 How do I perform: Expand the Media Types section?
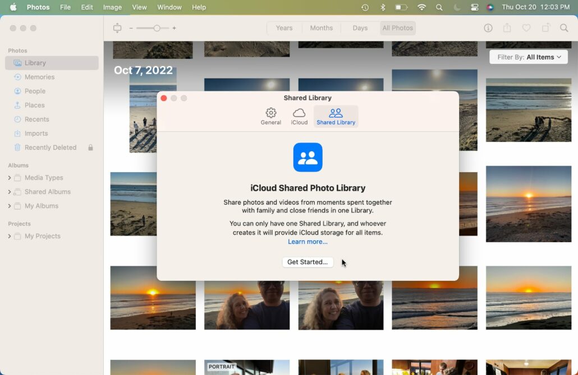(x=10, y=178)
